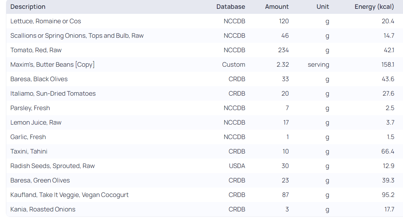Sort by Energy (kcal) column header
Image resolution: width=403 pixels, height=219 pixels.
[x=374, y=7]
